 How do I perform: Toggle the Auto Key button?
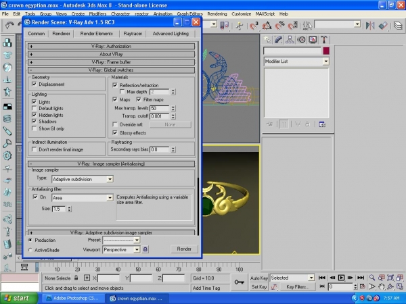[258, 278]
